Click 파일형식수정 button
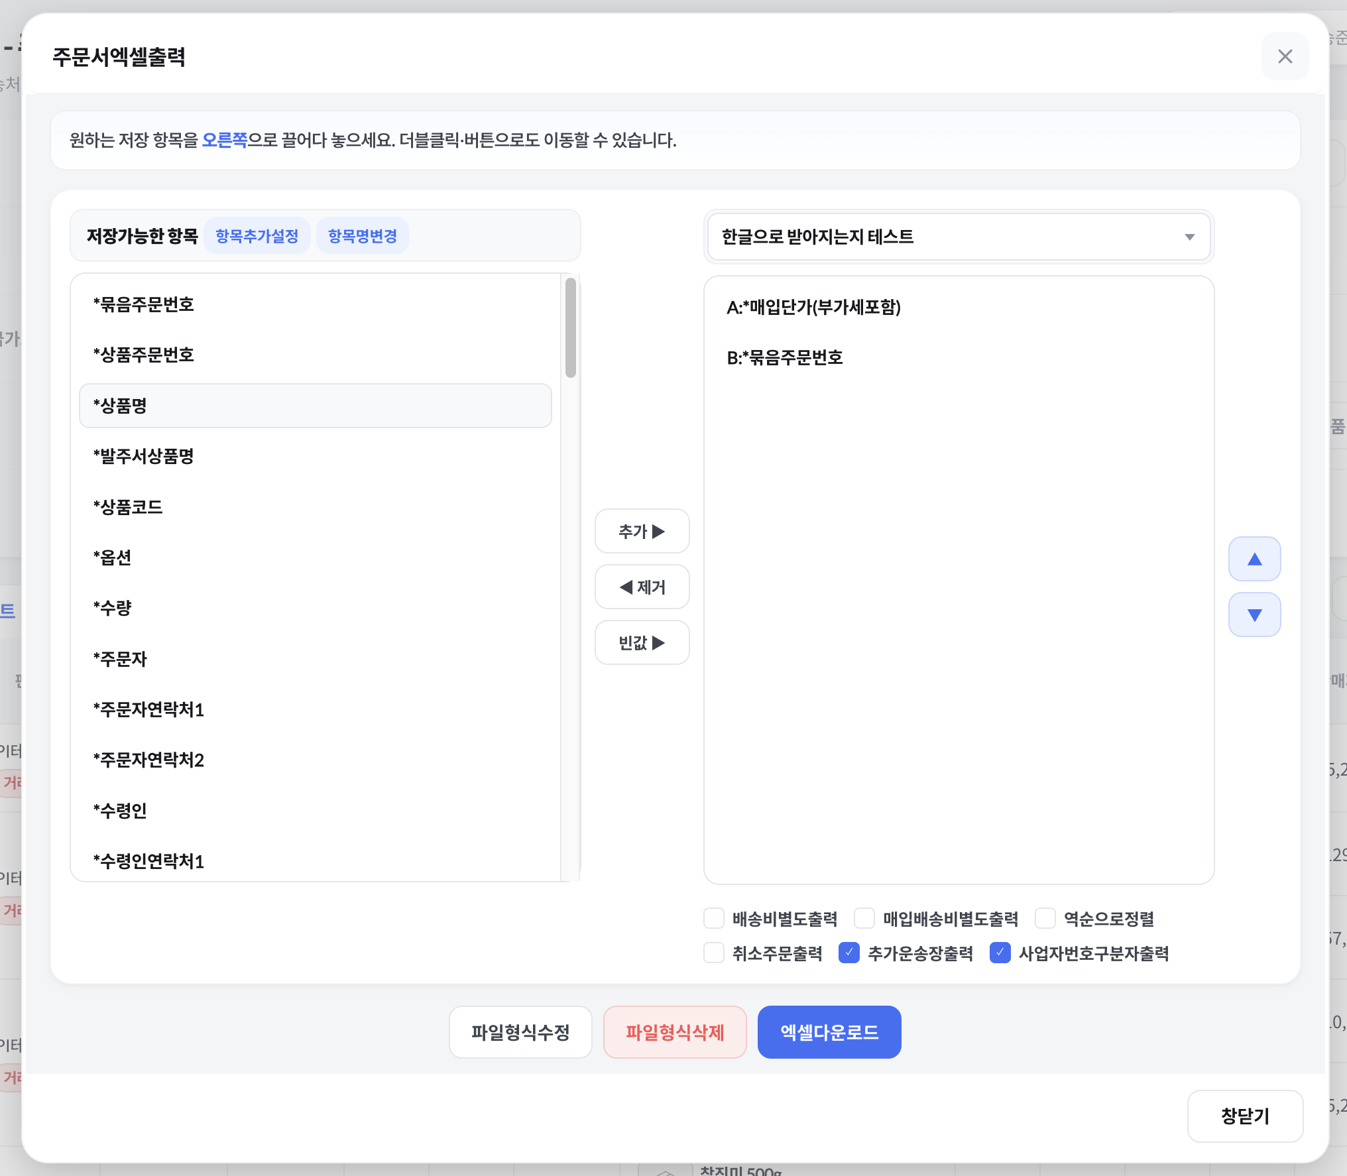Viewport: 1347px width, 1176px height. point(520,1032)
